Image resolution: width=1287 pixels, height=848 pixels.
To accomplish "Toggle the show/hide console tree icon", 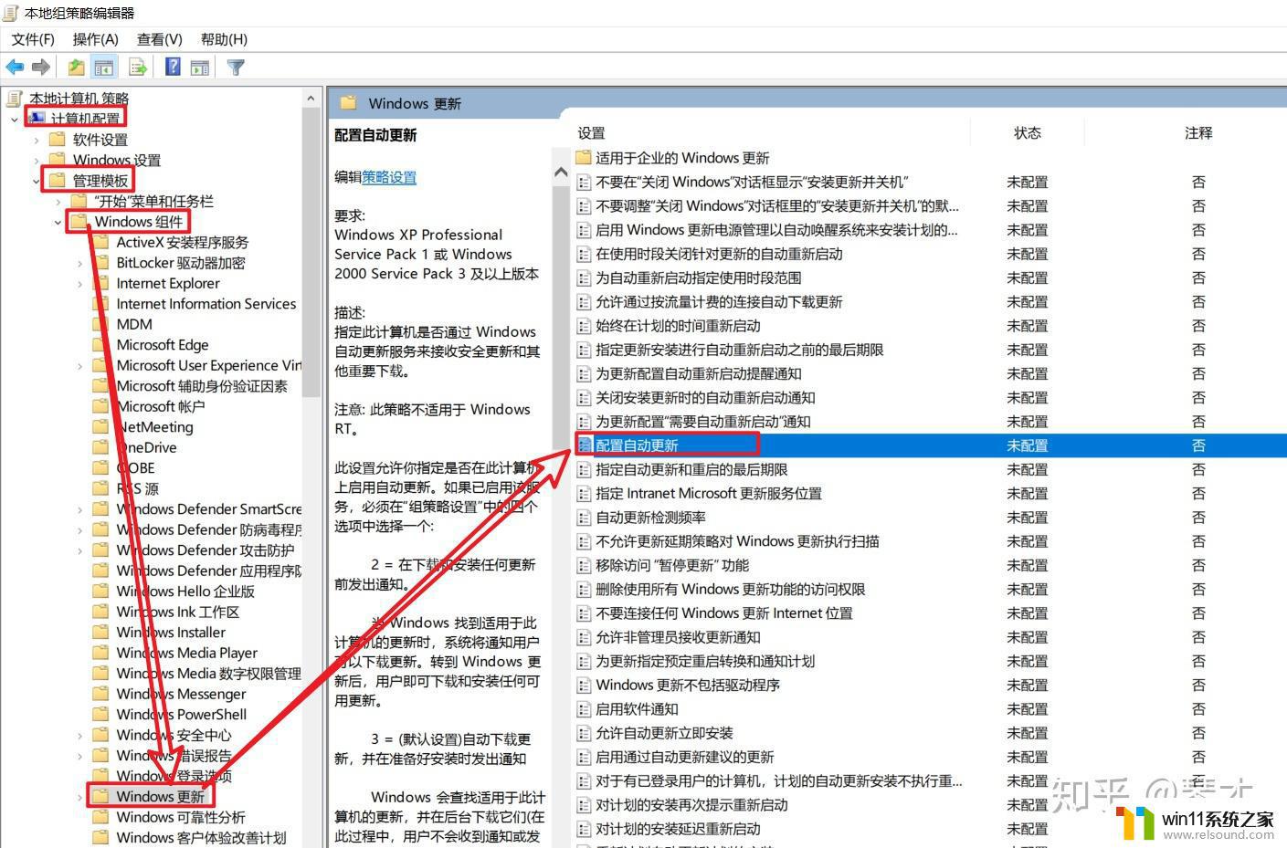I will coord(104,67).
